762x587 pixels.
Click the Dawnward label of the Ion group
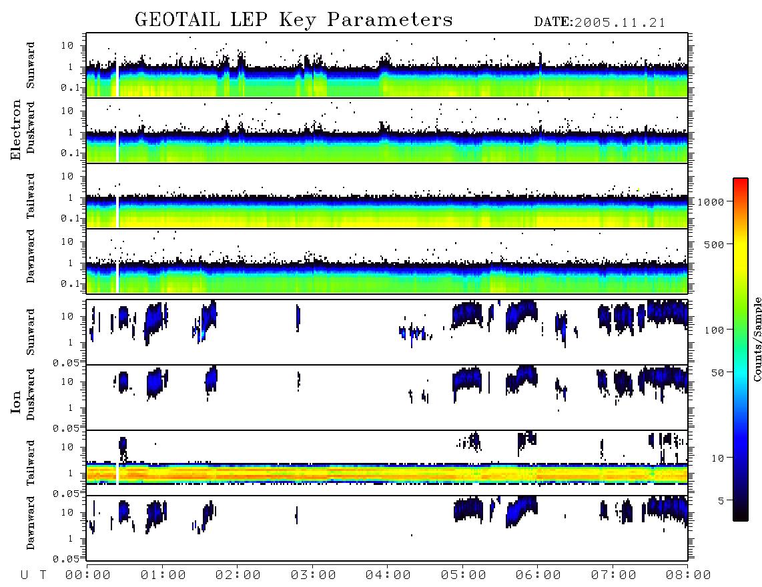tap(31, 523)
